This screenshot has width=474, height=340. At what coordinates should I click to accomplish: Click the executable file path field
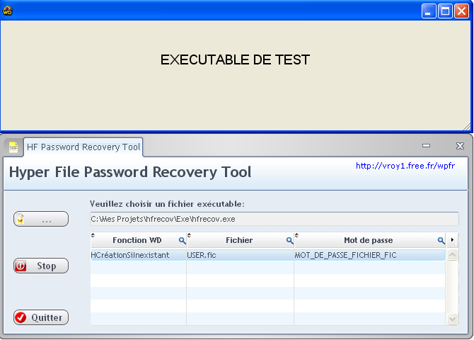[x=274, y=219]
